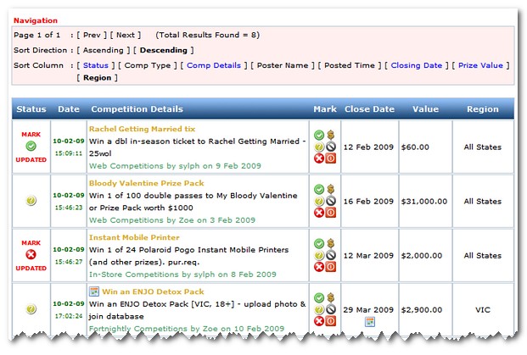Click gold dollar icon in Rachel Getting Married row
Image resolution: width=527 pixels, height=355 pixels.
click(331, 135)
